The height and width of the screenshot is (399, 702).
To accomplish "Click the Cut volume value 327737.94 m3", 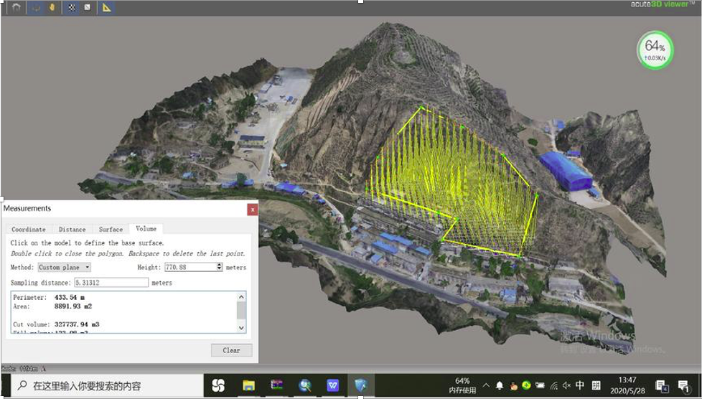I will point(77,324).
